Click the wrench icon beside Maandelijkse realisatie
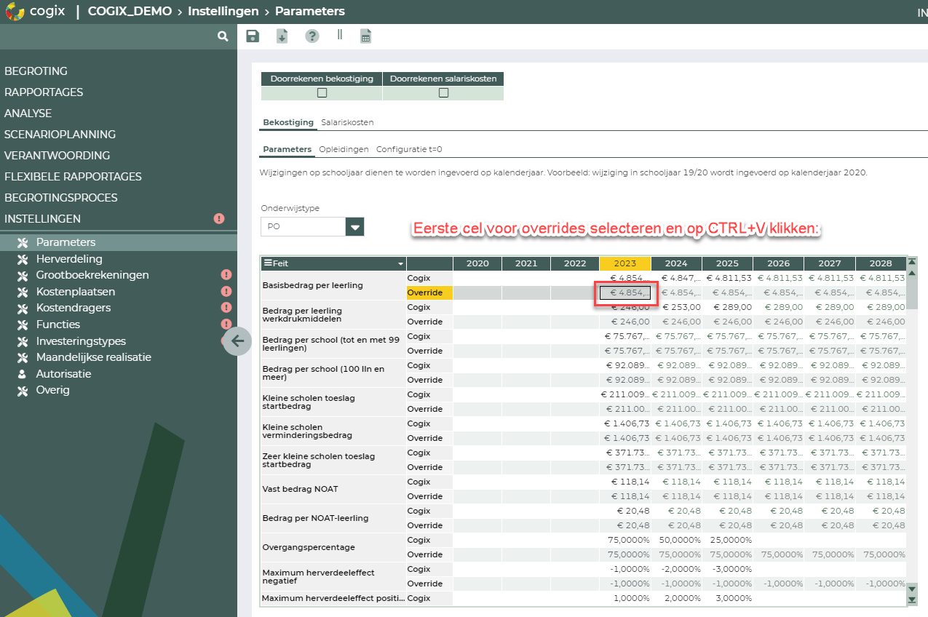The image size is (928, 617). 22,357
